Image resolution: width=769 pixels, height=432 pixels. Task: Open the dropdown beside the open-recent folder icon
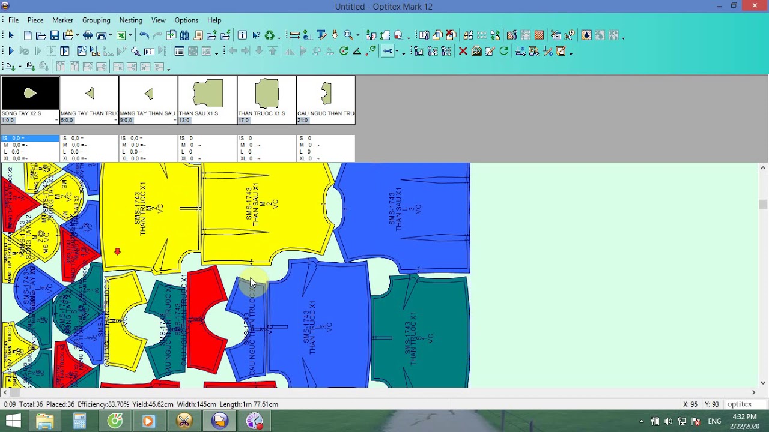(x=77, y=36)
